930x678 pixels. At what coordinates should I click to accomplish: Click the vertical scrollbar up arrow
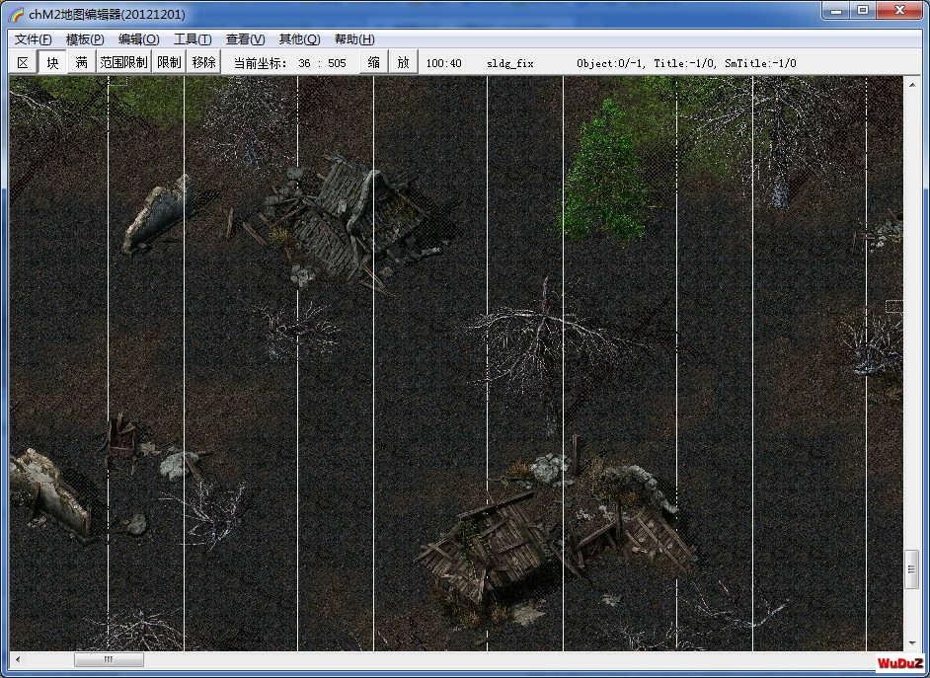[912, 84]
